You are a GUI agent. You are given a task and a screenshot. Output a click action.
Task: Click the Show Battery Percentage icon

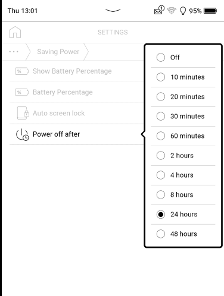[x=21, y=71]
